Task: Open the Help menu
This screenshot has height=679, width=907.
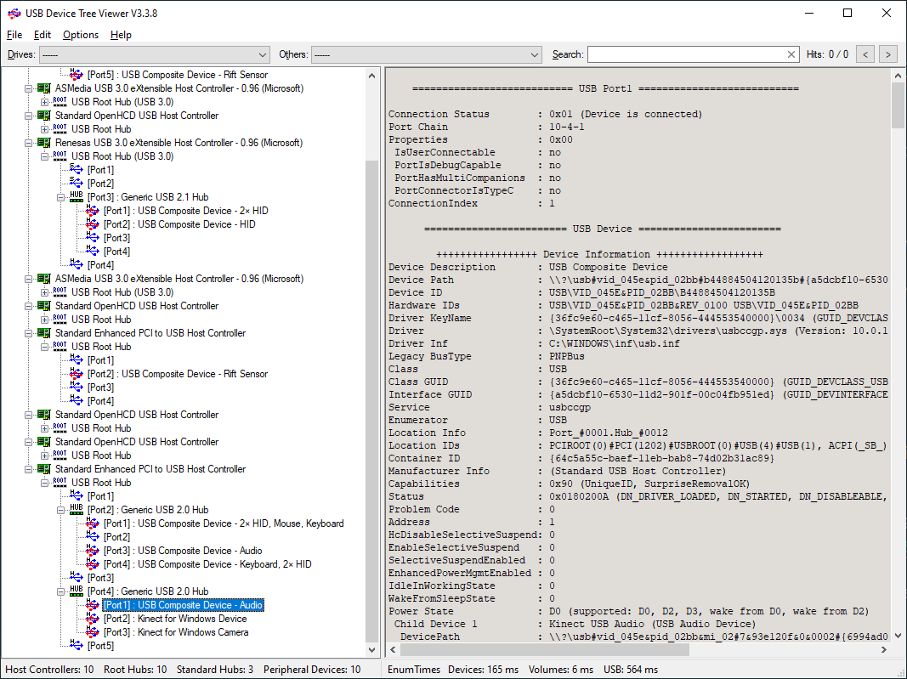Action: click(121, 35)
